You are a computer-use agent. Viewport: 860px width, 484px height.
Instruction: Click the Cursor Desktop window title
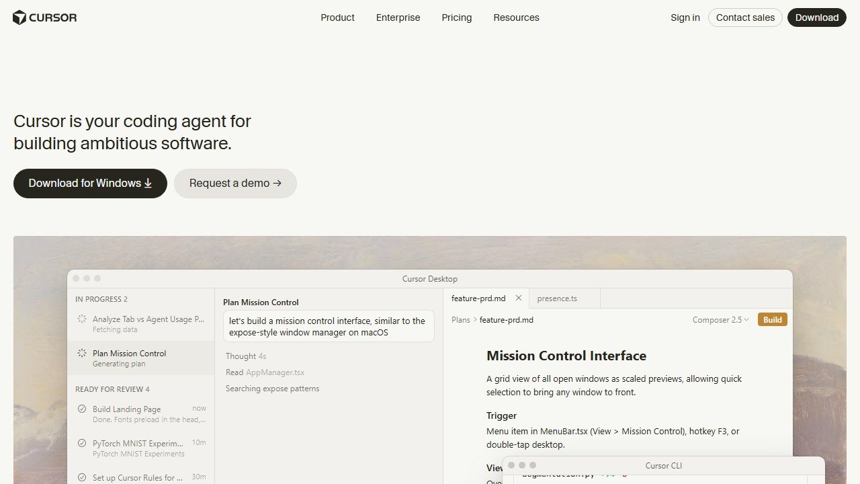(430, 279)
